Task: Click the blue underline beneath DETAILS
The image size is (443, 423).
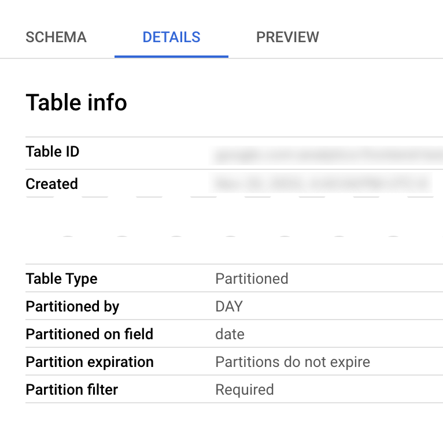Action: pos(171,57)
